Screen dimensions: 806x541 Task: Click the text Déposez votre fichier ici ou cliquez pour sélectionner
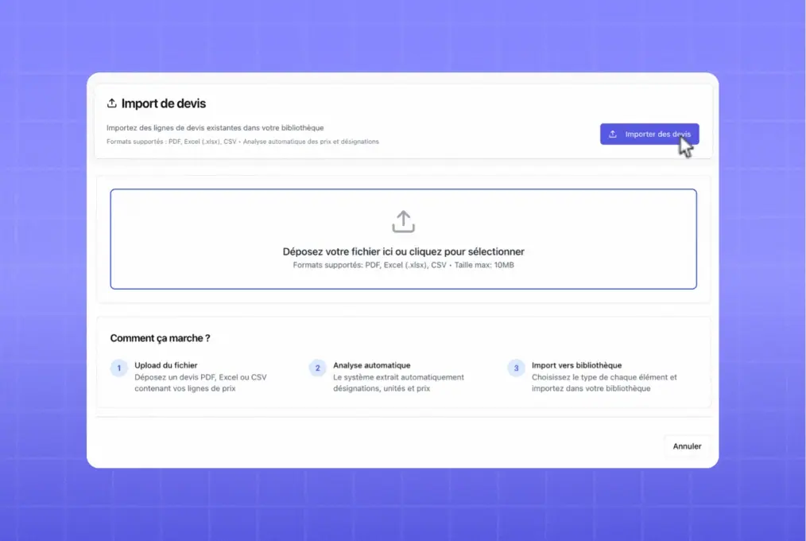pyautogui.click(x=404, y=251)
